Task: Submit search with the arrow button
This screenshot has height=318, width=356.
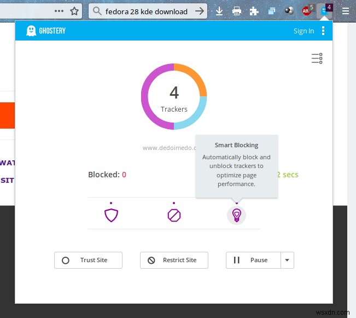Action: (200, 11)
